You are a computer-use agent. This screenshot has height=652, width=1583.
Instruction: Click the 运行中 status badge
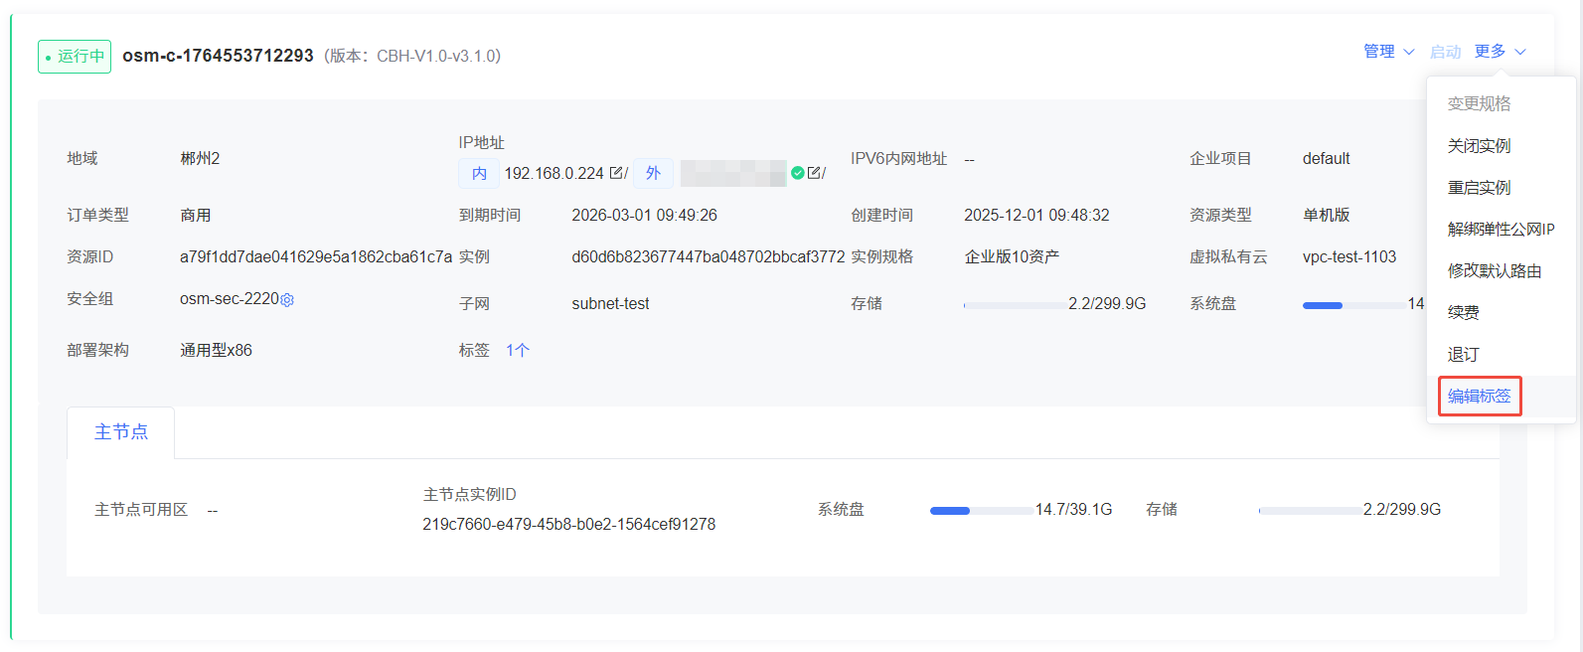(75, 56)
